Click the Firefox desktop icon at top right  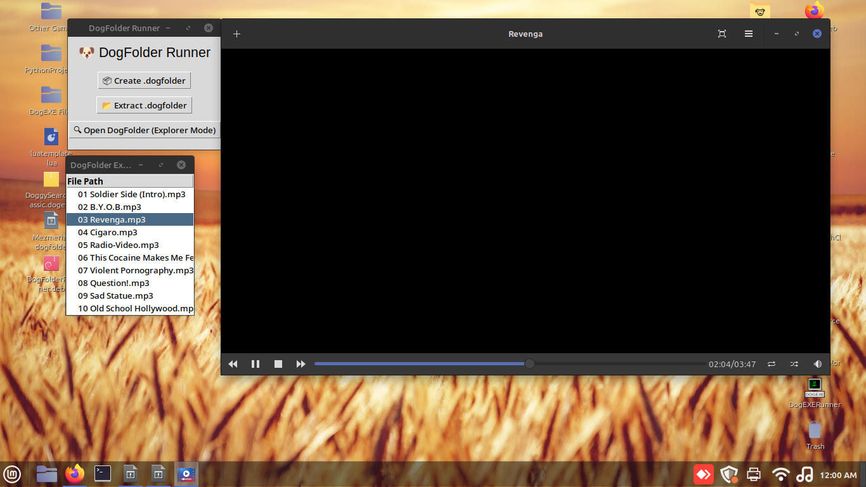tap(815, 11)
